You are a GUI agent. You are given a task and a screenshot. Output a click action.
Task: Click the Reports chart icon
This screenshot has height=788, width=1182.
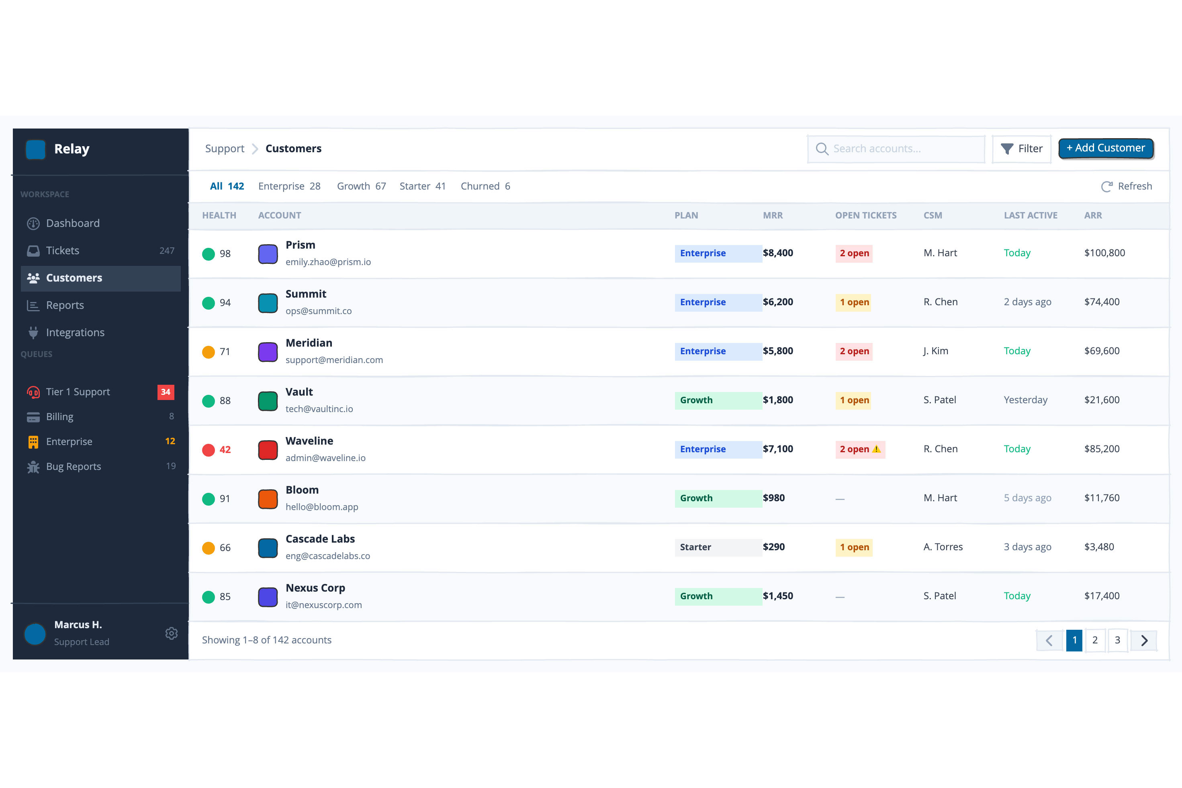coord(33,306)
